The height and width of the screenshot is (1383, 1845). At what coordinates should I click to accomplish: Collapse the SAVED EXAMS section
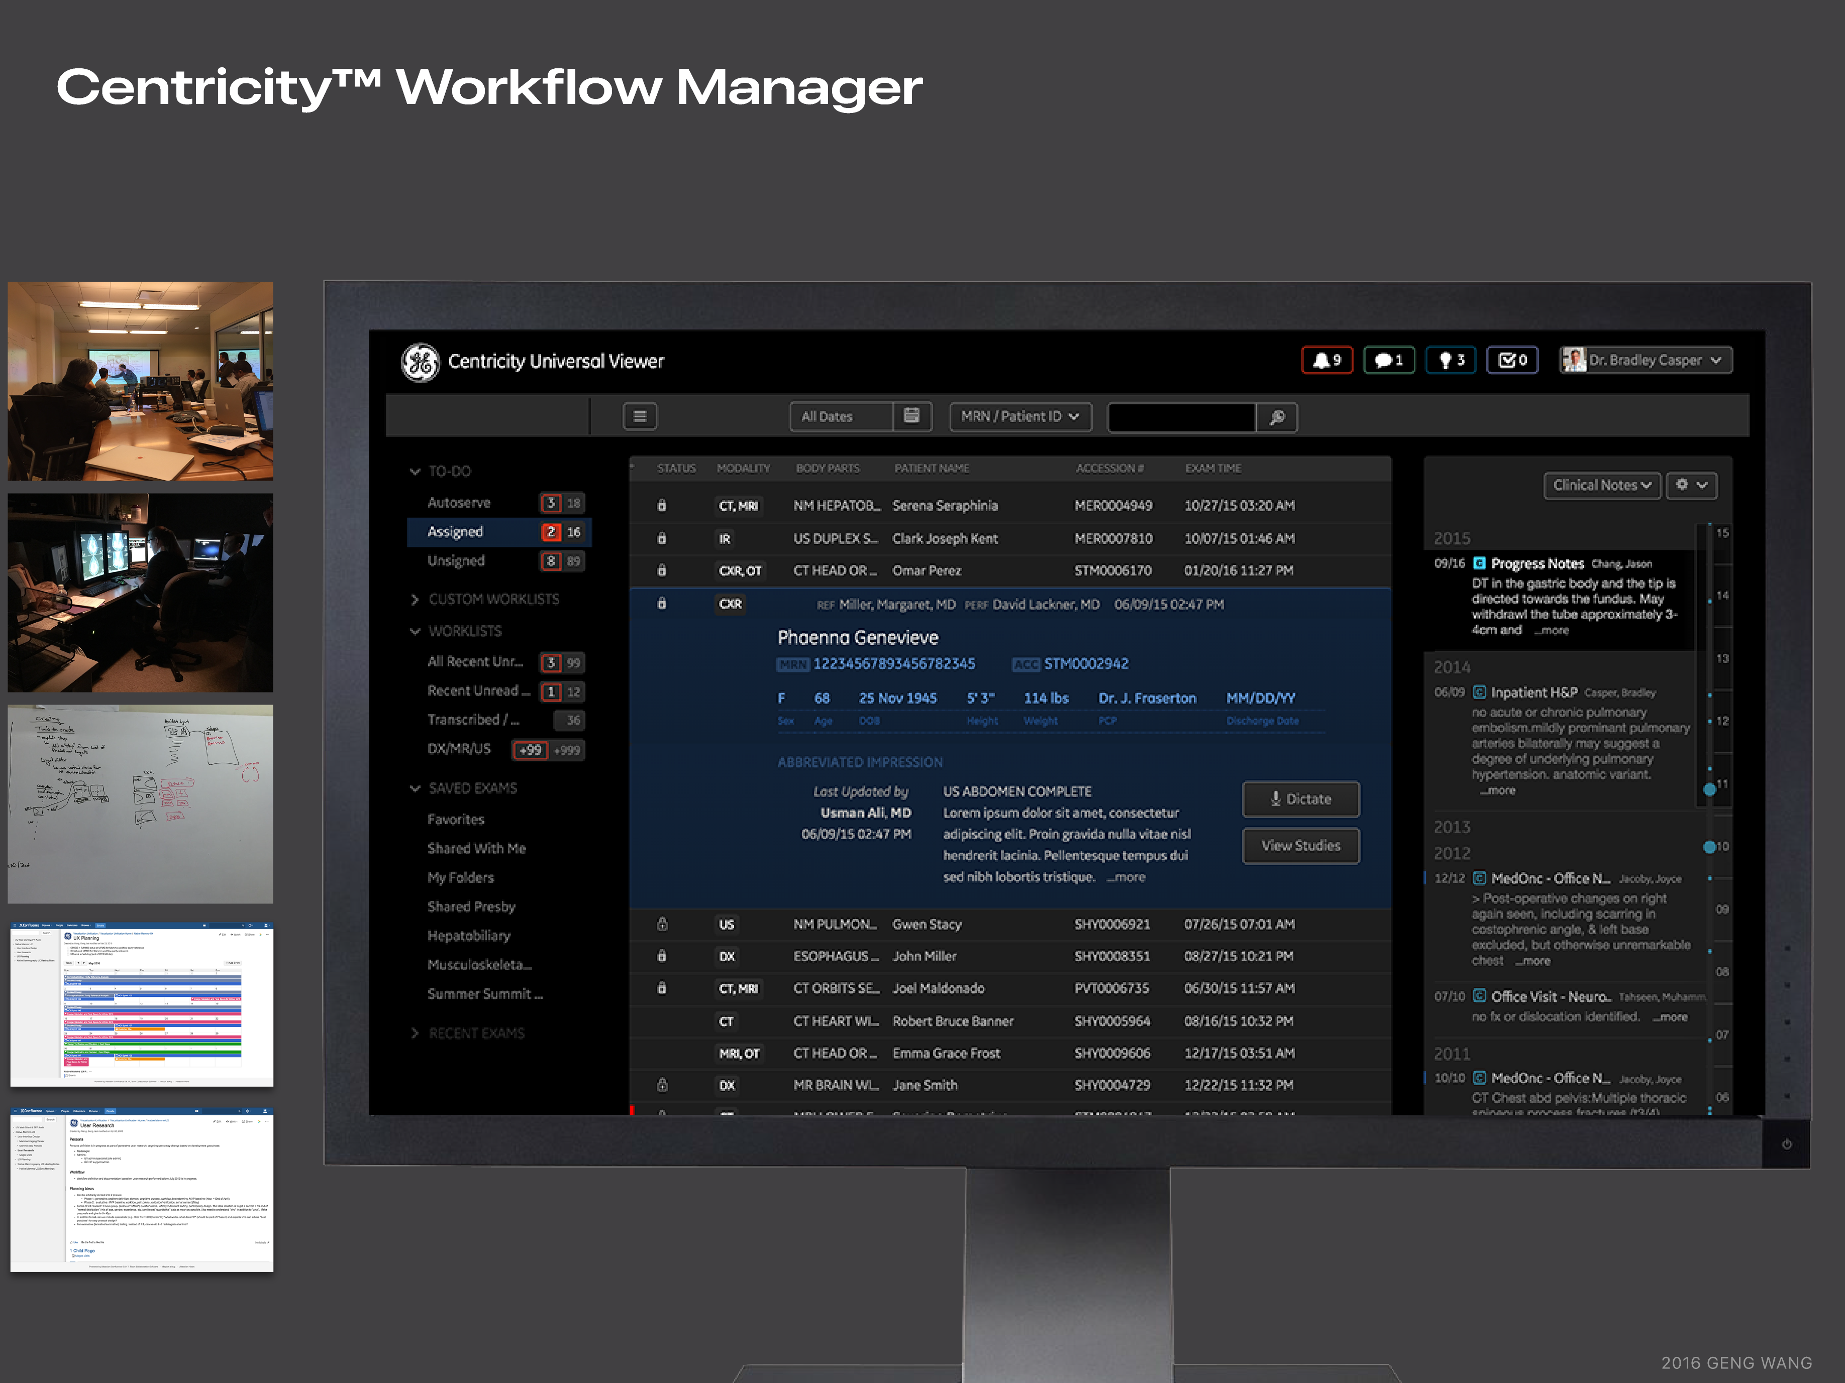click(x=415, y=788)
